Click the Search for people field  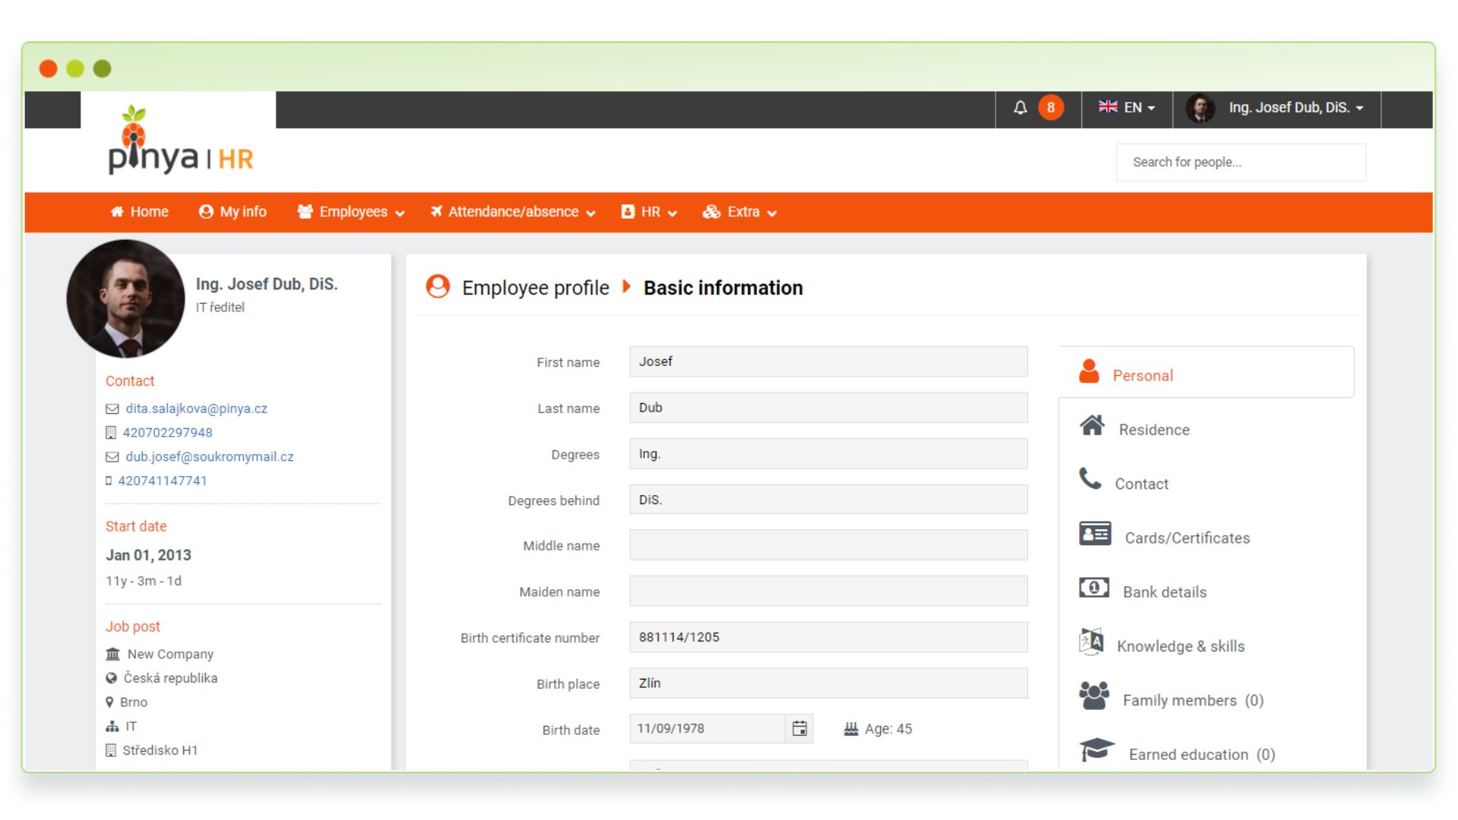(1240, 162)
